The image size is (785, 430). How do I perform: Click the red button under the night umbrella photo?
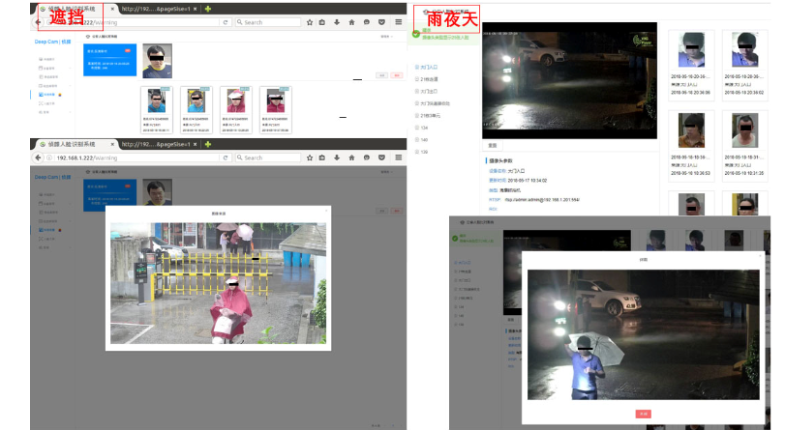644,413
